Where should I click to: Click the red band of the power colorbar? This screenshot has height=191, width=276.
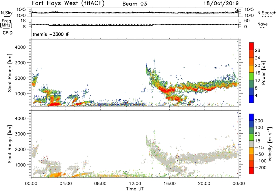click(x=252, y=46)
